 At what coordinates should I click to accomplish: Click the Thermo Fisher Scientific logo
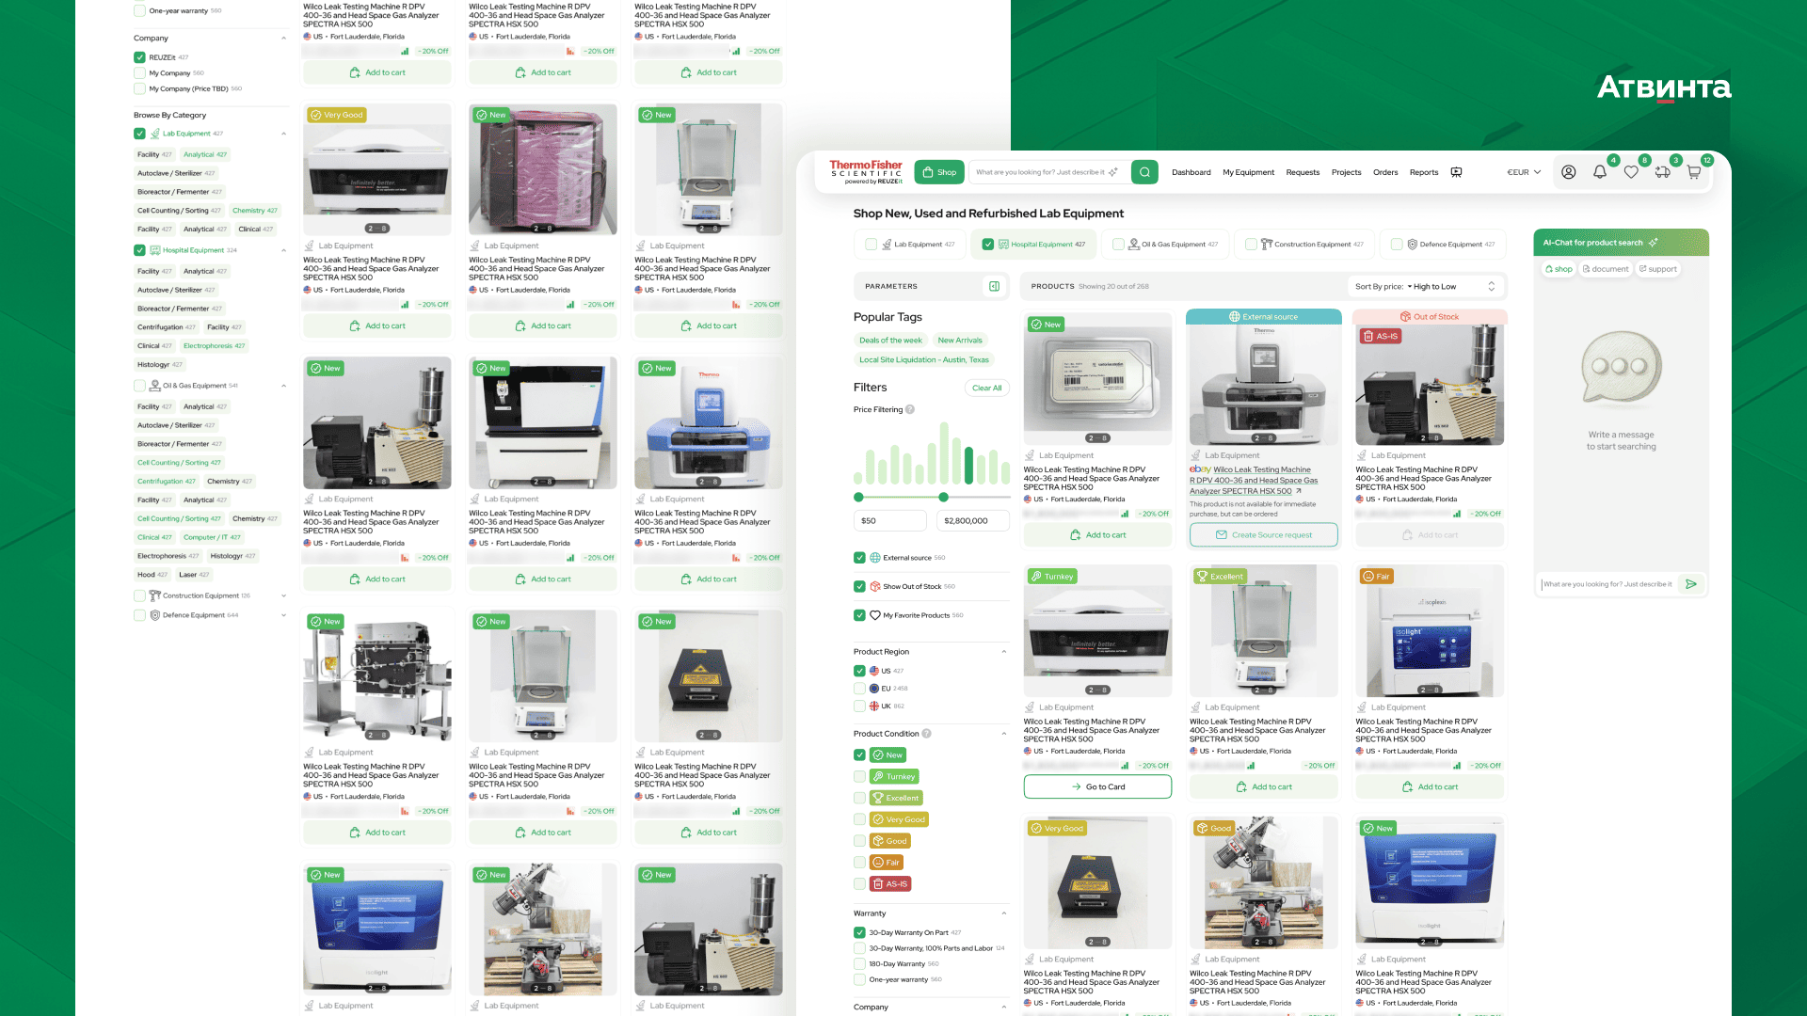click(x=866, y=171)
